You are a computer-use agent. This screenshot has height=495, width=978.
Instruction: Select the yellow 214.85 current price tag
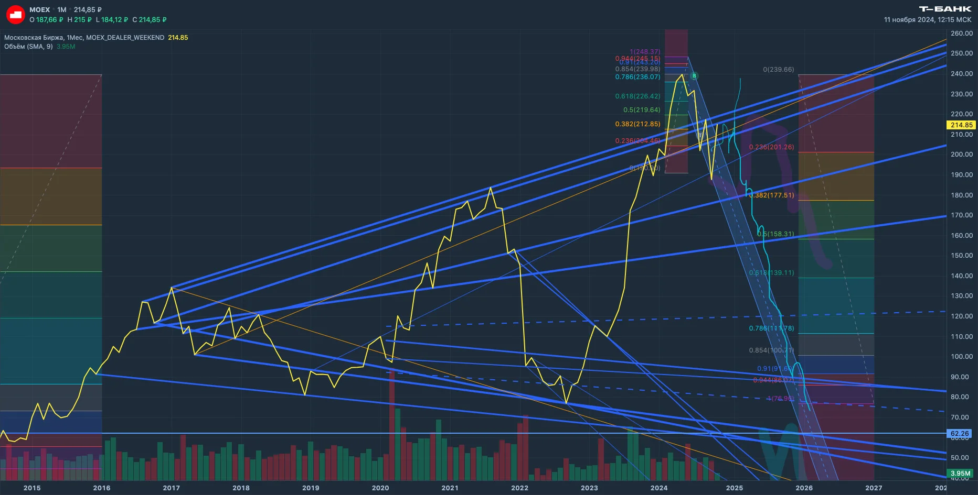961,125
